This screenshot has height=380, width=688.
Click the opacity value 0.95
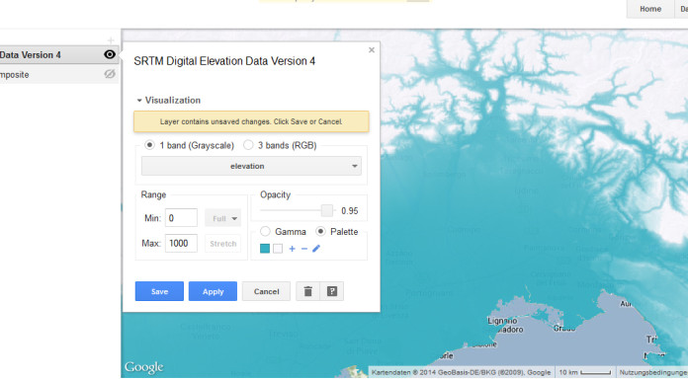pos(350,211)
